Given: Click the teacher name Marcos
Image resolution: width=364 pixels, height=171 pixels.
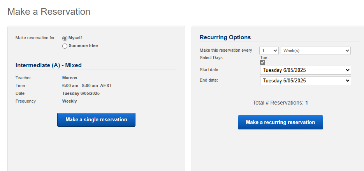Looking at the screenshot, I should (x=70, y=78).
